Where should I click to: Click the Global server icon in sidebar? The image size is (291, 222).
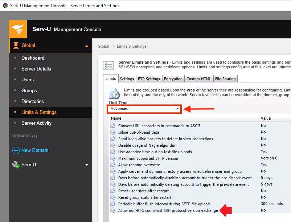pos(16,46)
